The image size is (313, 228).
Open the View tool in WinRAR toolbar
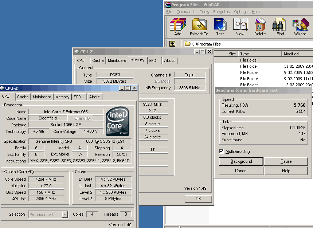240,27
